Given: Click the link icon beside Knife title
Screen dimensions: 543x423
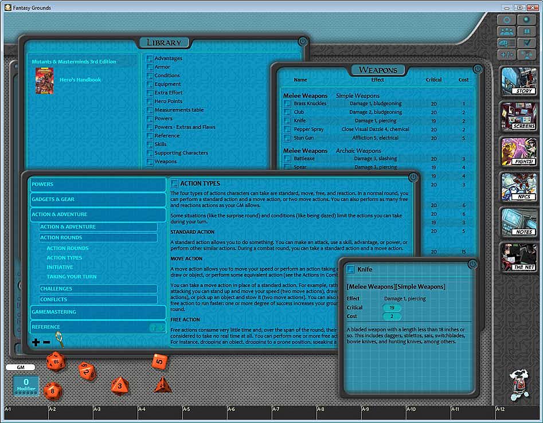Looking at the screenshot, I should pyautogui.click(x=350, y=269).
